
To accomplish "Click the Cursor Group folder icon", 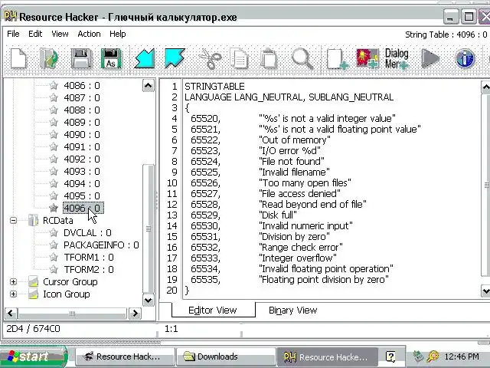I will tap(33, 281).
